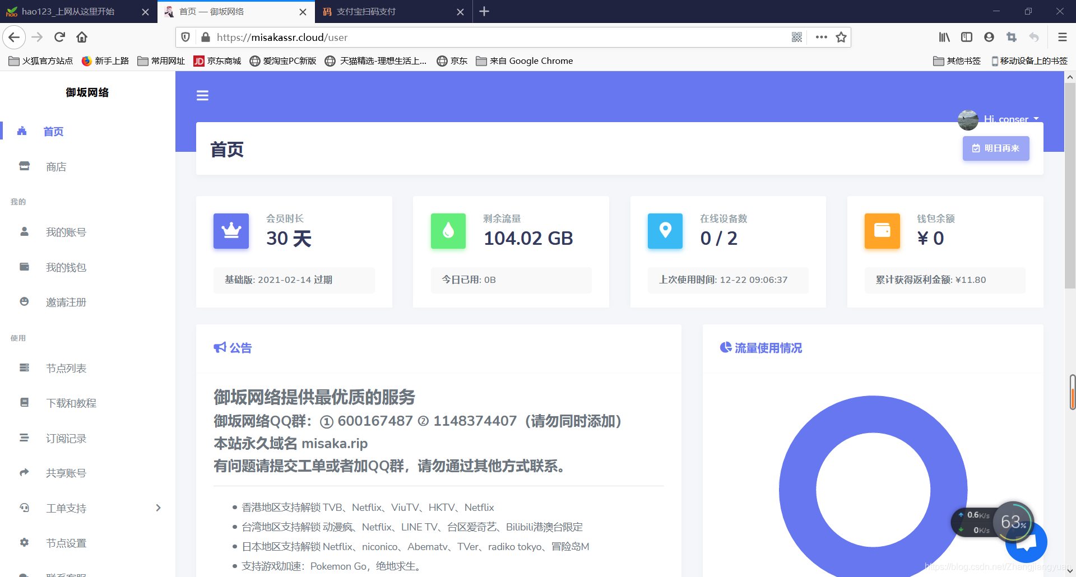
Task: Open the 京东商城 bookmark
Action: pos(217,61)
